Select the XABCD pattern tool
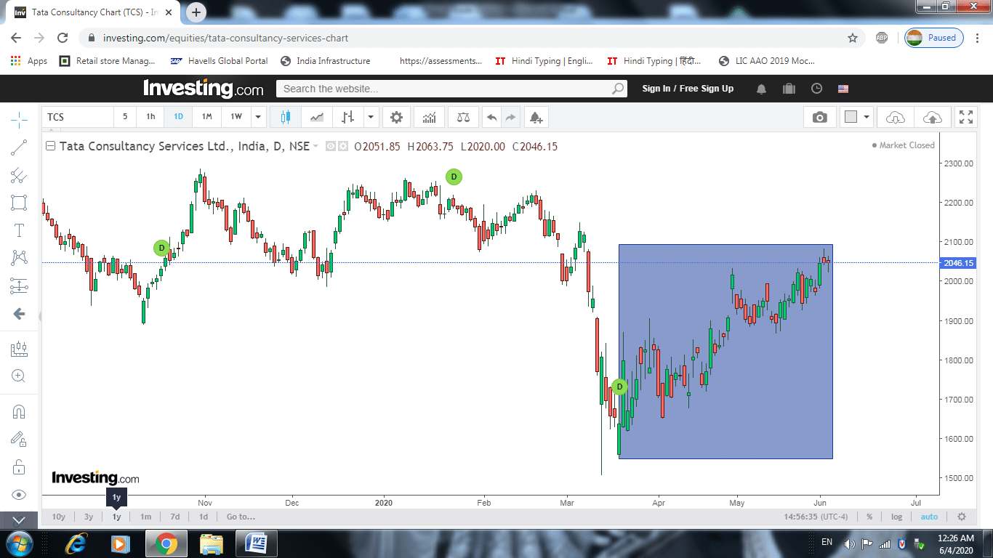Viewport: 993px width, 558px height. click(19, 258)
